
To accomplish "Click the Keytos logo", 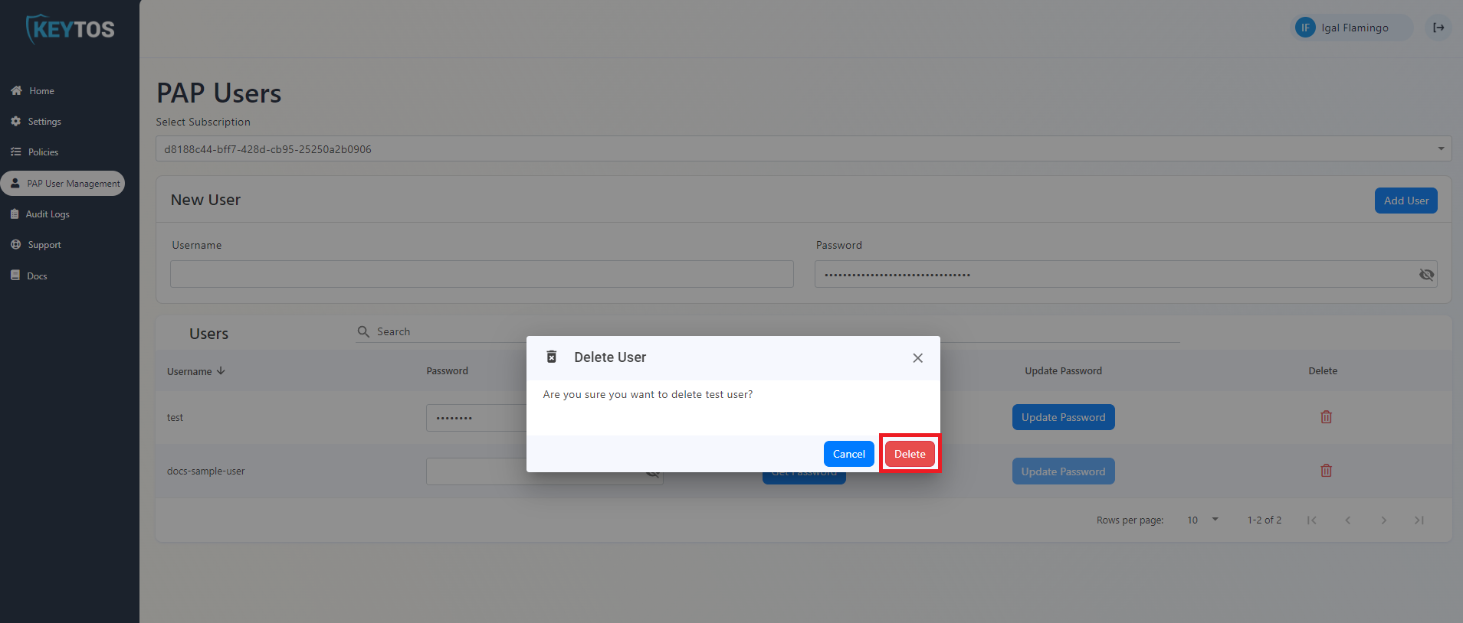I will tap(70, 29).
